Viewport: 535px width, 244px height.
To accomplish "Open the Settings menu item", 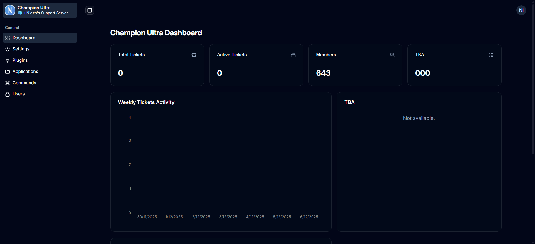I will [x=21, y=49].
